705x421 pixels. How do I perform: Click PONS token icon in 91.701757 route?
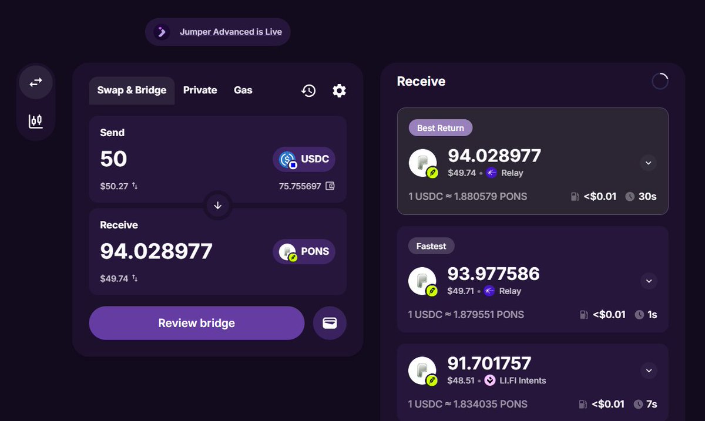click(422, 371)
